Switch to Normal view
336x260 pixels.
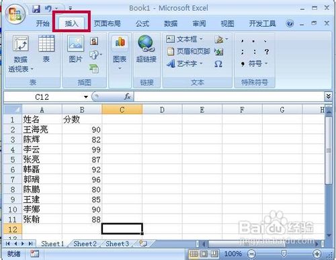[x=194, y=254]
